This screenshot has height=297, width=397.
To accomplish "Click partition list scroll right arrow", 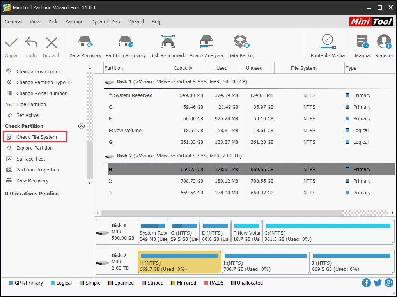I will [392, 213].
